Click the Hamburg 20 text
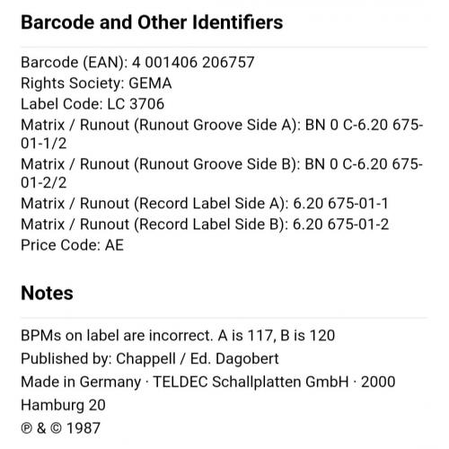Viewport: 449px width, 449px height. (63, 405)
